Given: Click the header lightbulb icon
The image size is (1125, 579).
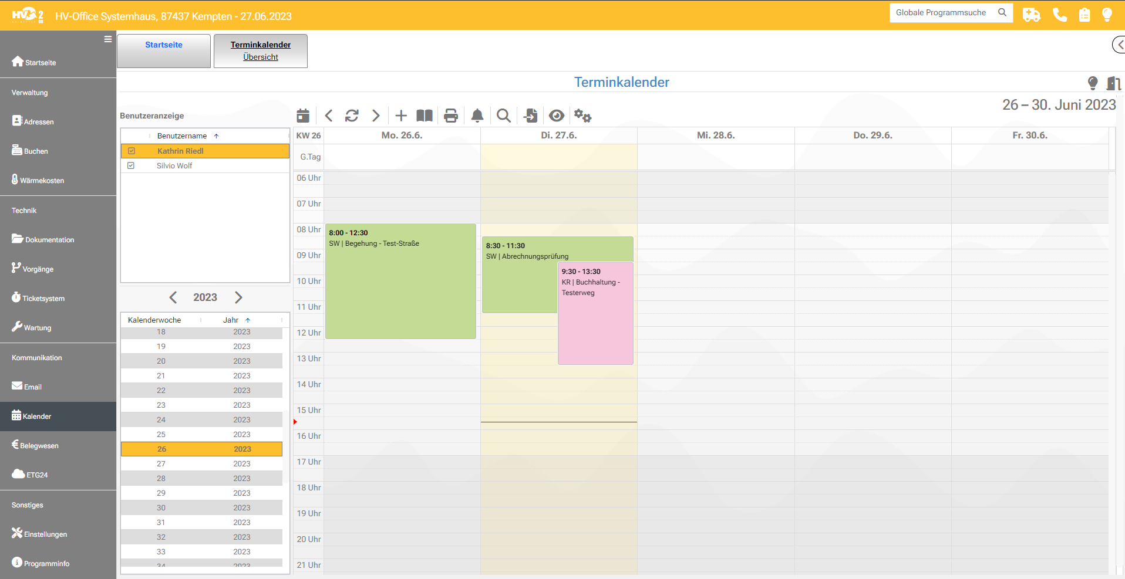Looking at the screenshot, I should point(1107,15).
